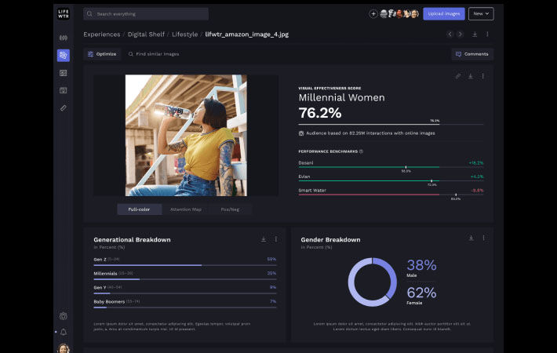Open breadcrumb bar more options menu
Viewport: 557px width, 353px height.
coord(487,34)
